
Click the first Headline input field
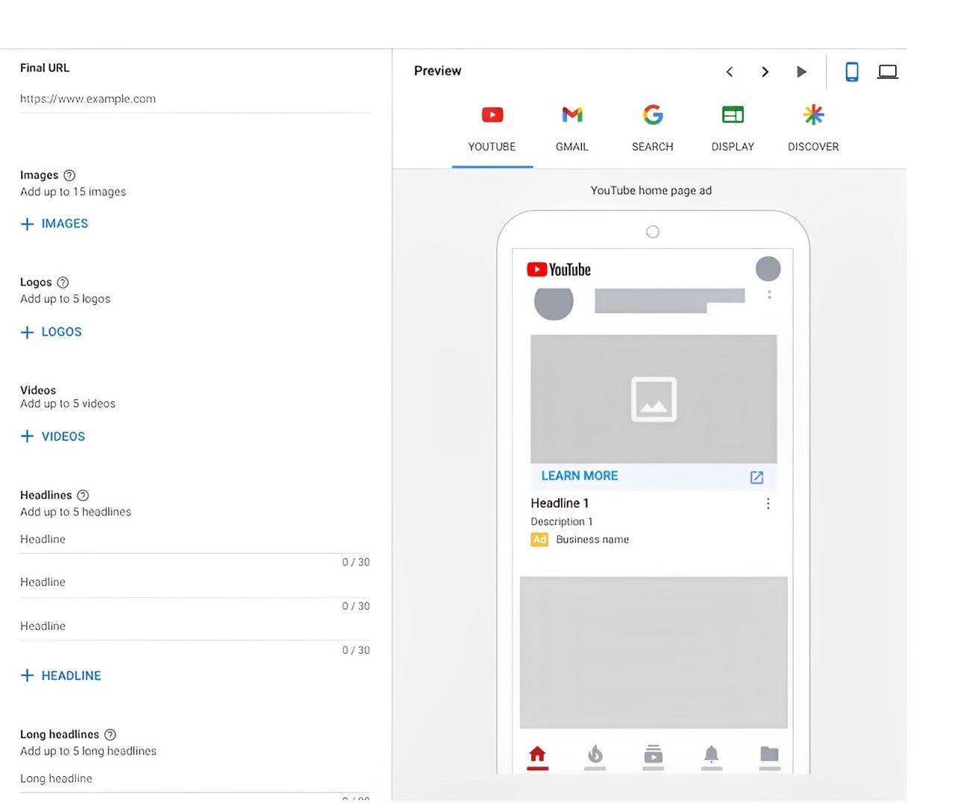(195, 540)
